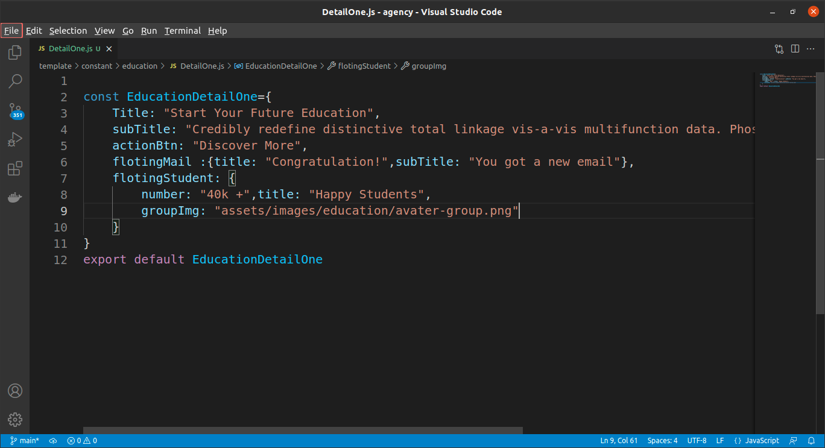Click the DetailOne.js breadcrumb
Image resolution: width=825 pixels, height=448 pixels.
(197, 66)
